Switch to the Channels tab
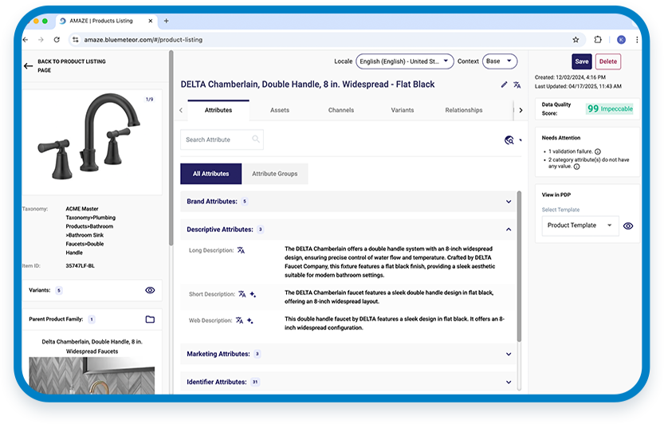This screenshot has width=664, height=424. point(341,110)
